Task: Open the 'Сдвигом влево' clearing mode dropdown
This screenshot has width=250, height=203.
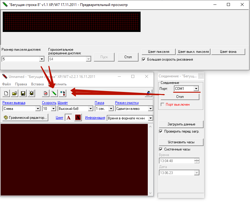Action: [x=150, y=109]
